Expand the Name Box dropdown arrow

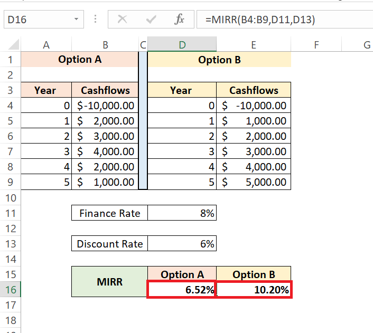tap(76, 19)
